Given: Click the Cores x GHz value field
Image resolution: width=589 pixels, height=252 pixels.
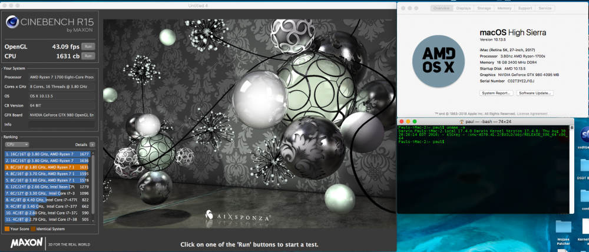Looking at the screenshot, I should coord(62,87).
